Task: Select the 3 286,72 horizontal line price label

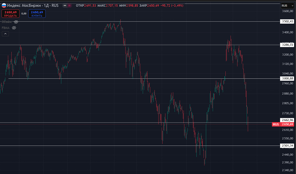Action: 287,45
